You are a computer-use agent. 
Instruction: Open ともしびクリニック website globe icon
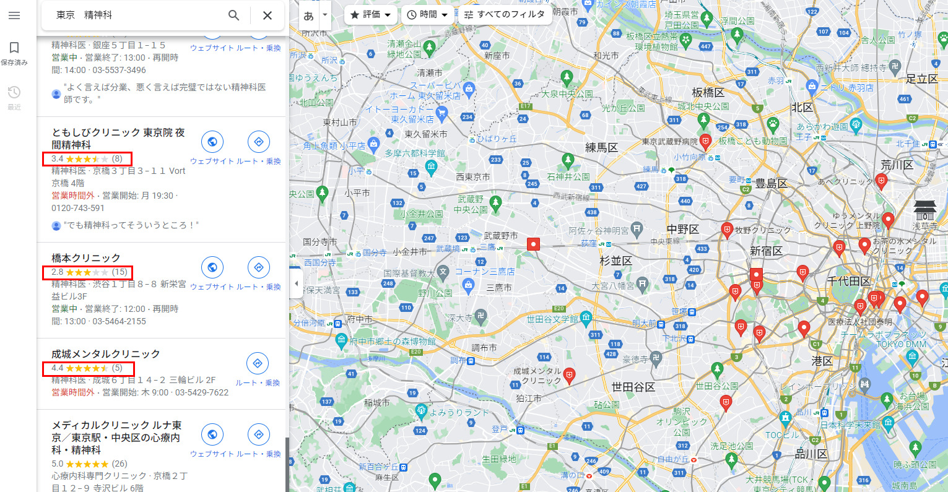pos(212,142)
